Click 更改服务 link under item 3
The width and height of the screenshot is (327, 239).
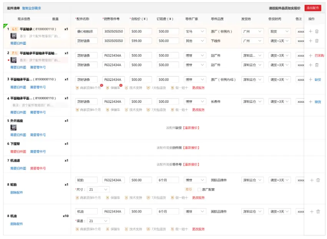[198, 88]
